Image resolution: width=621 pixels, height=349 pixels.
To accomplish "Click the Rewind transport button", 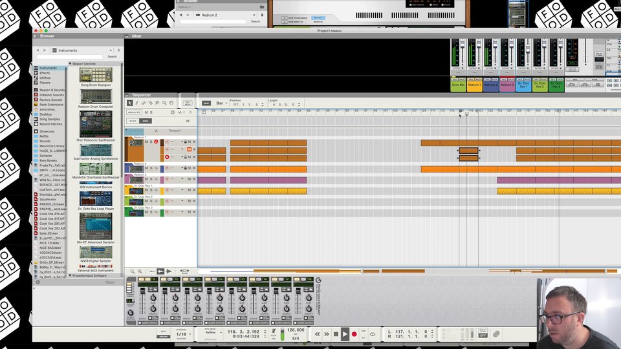I will (x=317, y=334).
